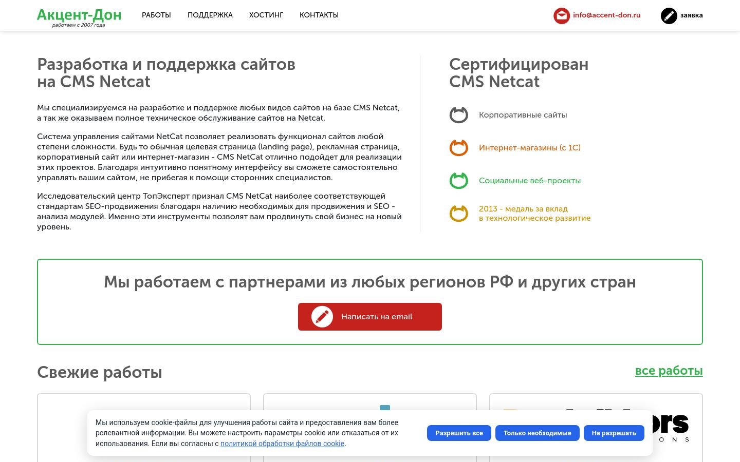Click the info@accent-don.ru email link

tap(606, 15)
